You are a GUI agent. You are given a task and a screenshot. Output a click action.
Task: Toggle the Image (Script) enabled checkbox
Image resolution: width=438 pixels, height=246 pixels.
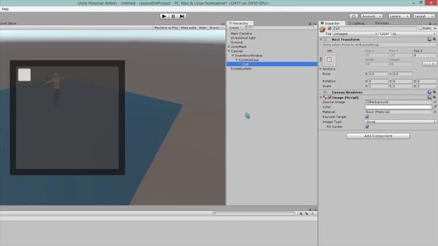click(x=330, y=97)
